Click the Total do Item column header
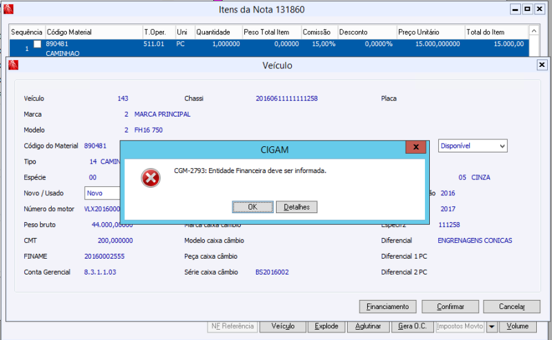Image resolution: width=552 pixels, height=340 pixels. tap(497, 32)
